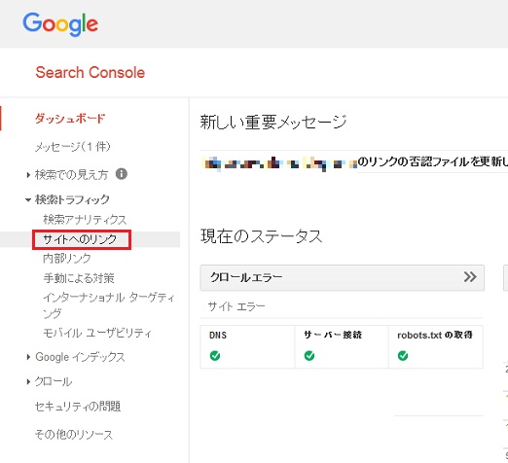Expand the クロール section arrow
Image resolution: width=508 pixels, height=463 pixels.
pos(28,381)
